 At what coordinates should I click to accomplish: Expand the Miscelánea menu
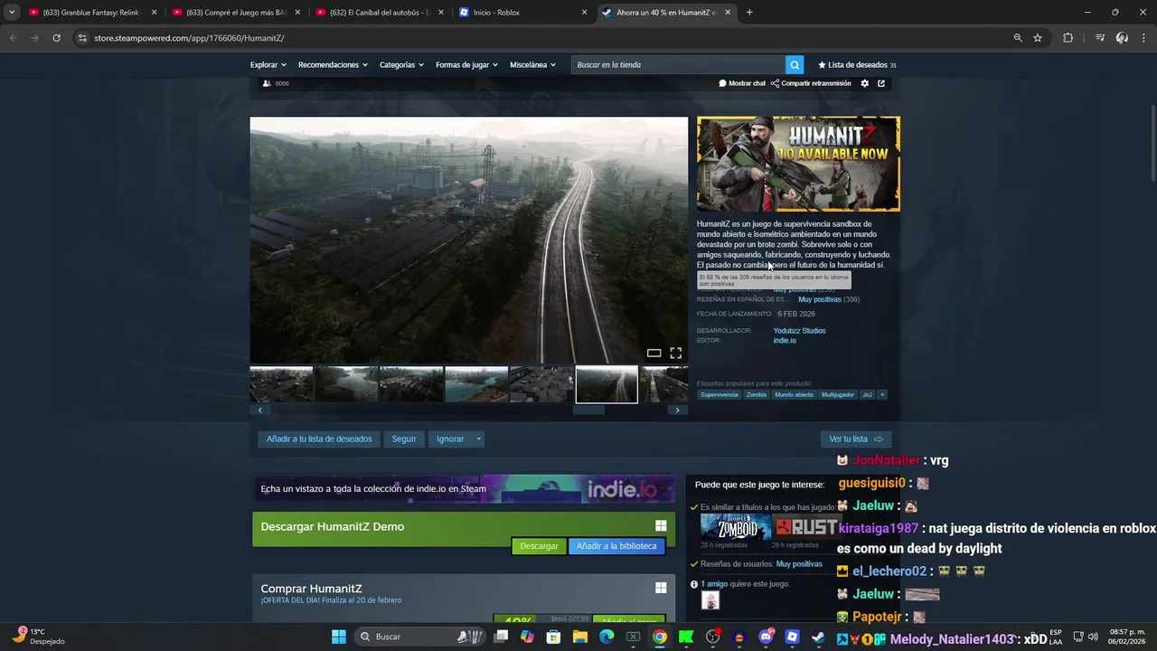click(x=532, y=65)
